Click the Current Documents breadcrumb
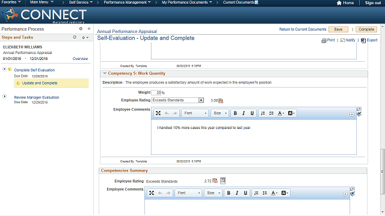The height and width of the screenshot is (216, 385). tap(239, 2)
